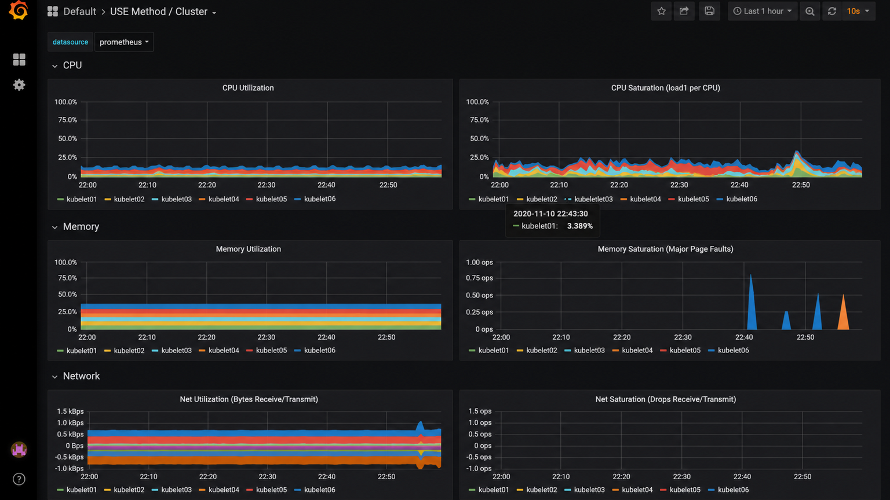Toggle kubelet05 series in CPU Utilization legend
Viewport: 890px width, 500px height.
(271, 199)
